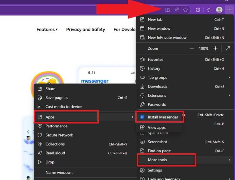
Task: Expand the Tab groups submenu chevron
Action: coord(230,77)
